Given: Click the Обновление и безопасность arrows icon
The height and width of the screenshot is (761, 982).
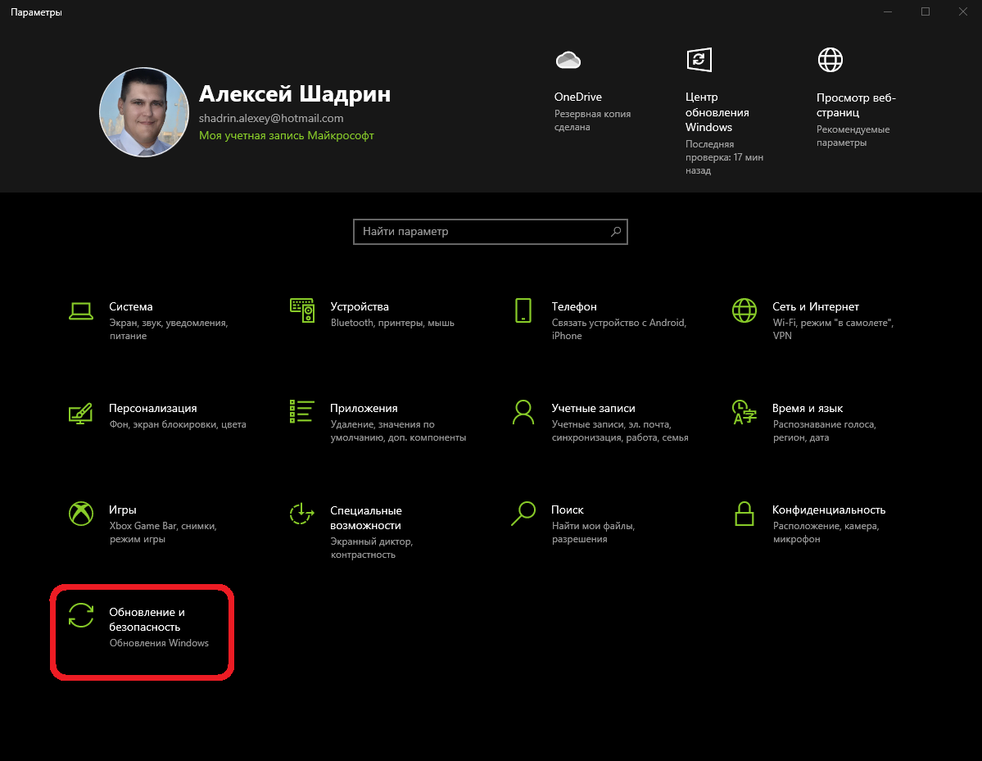Looking at the screenshot, I should coord(81,615).
